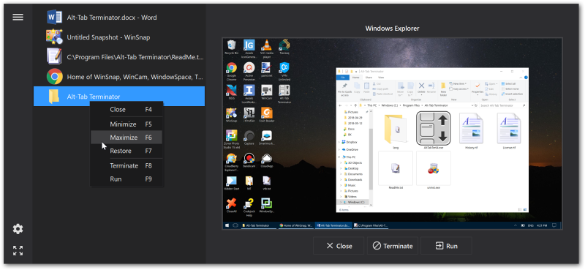This screenshot has height=270, width=585.
Task: Click Search Alt-Tab Terminator field in preview
Action: coord(502,105)
